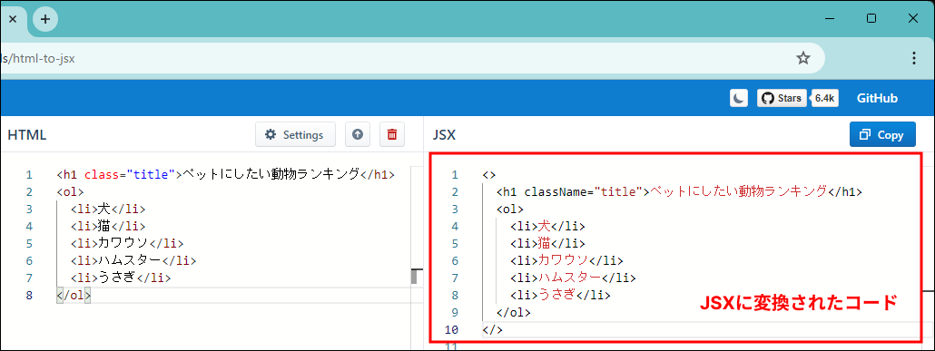Click the <li>うさぎ</li> line in the JSX output
The image size is (935, 351).
click(x=560, y=296)
